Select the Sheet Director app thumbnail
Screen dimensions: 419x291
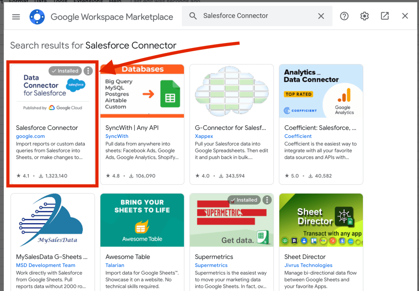coord(321,220)
